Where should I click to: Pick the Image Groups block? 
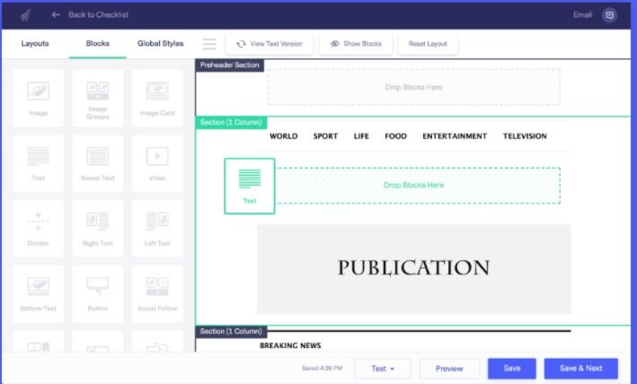tap(98, 98)
